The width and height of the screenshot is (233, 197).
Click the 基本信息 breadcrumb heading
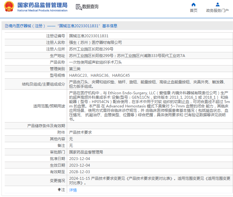click(110, 26)
